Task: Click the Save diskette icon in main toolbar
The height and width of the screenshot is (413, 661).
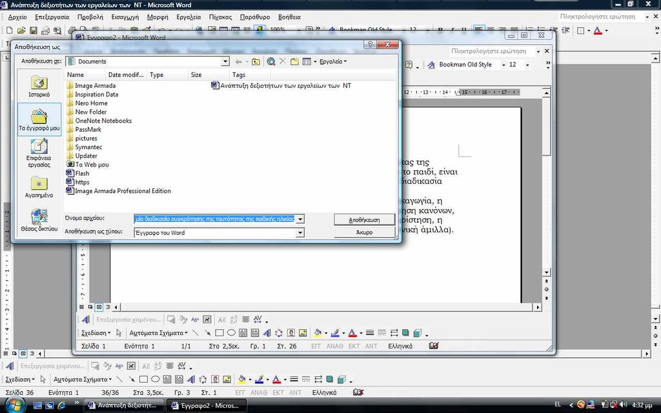Action: pos(34,30)
